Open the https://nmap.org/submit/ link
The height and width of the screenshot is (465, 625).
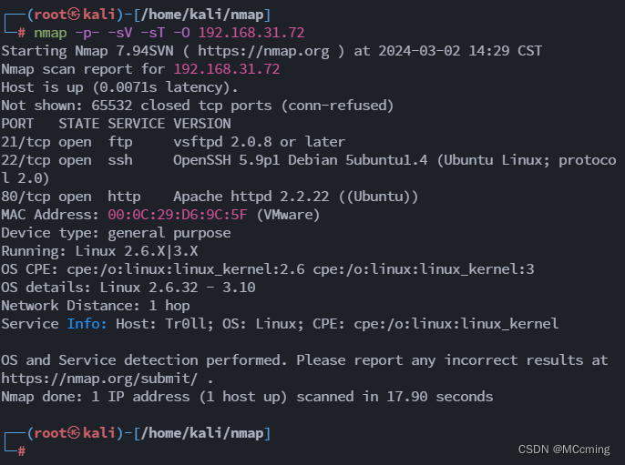pos(99,379)
